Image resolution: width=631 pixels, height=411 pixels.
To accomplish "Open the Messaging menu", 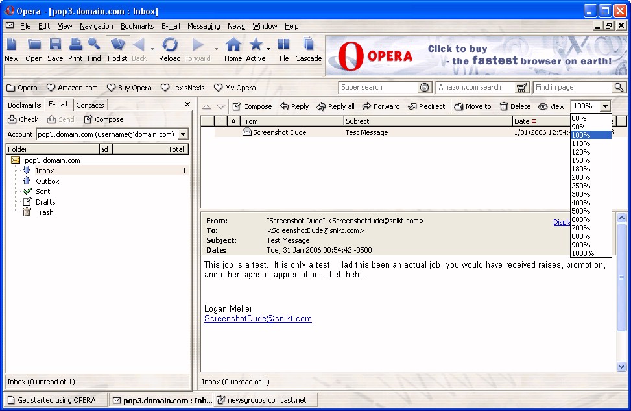I will 204,26.
